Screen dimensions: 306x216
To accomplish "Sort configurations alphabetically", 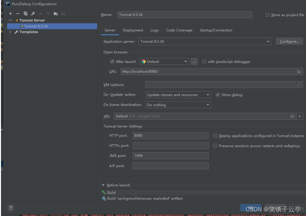I will click(x=63, y=14).
